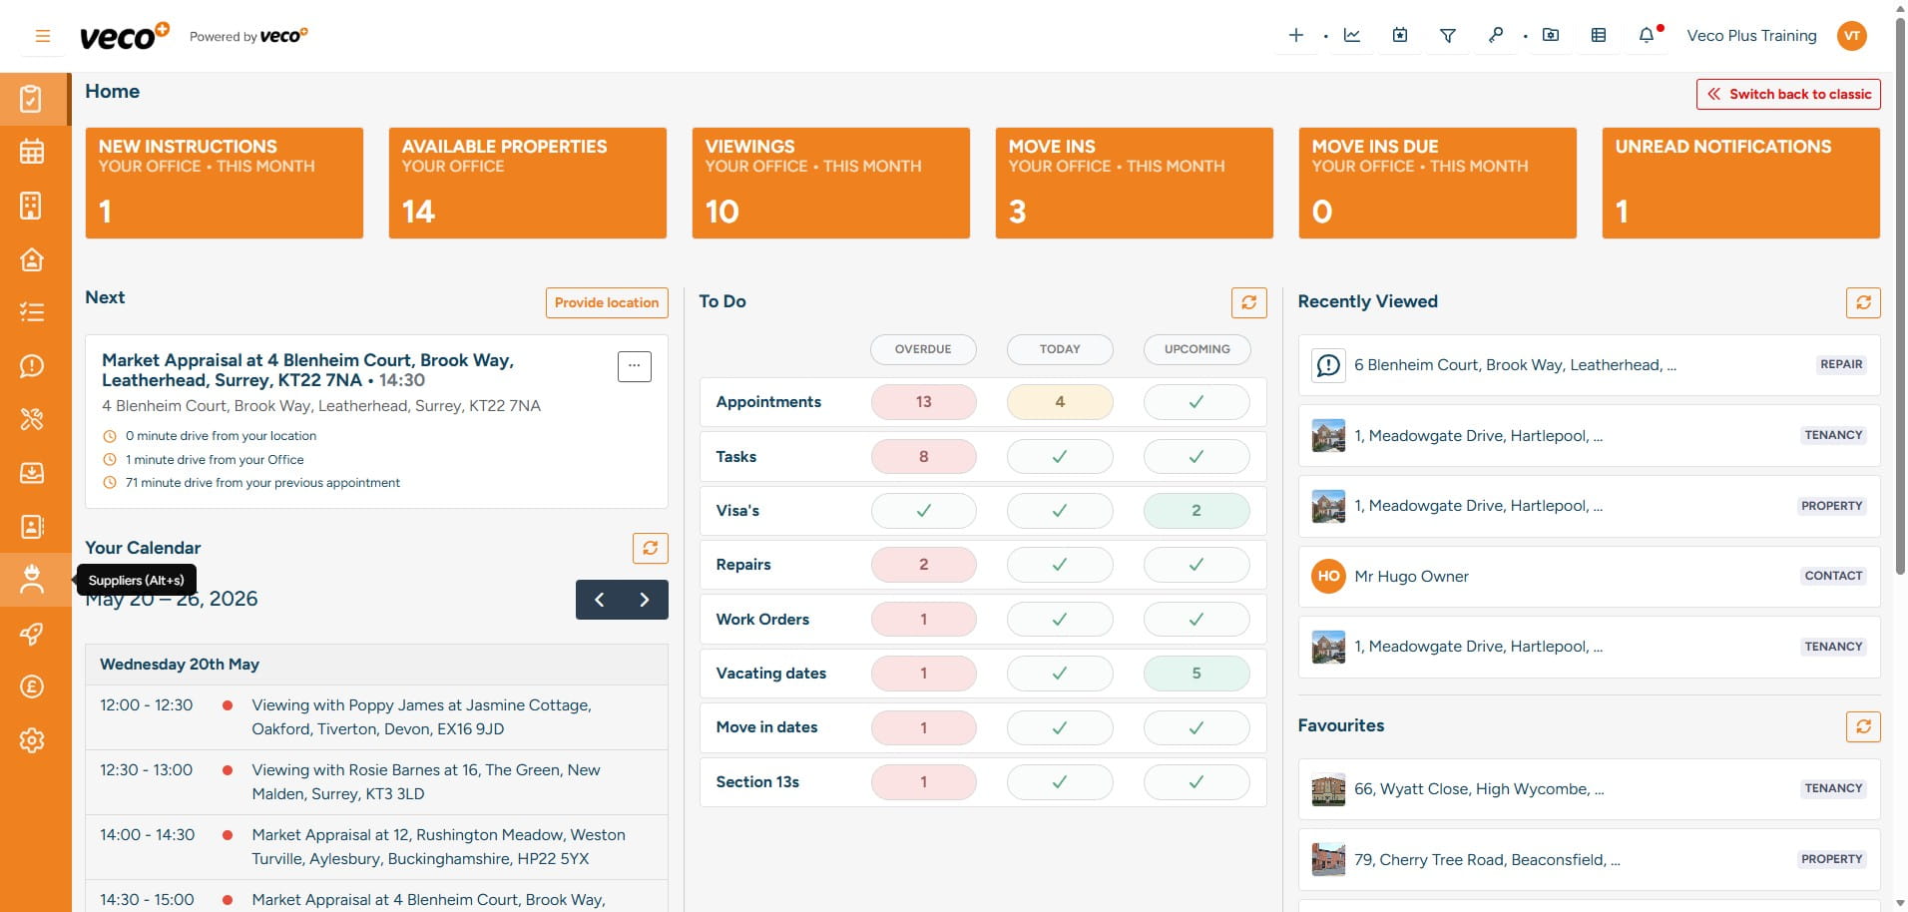Open viewing with Poppy James calendar entry
1908x912 pixels.
pos(376,717)
